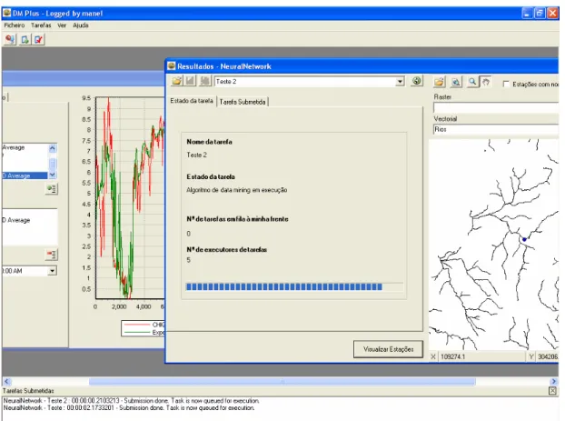
Task: Click the DM Plus application title icon
Action: pyautogui.click(x=7, y=14)
